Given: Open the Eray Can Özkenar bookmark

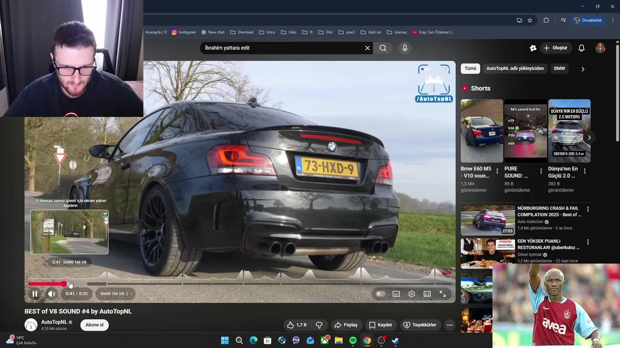Looking at the screenshot, I should 433,32.
